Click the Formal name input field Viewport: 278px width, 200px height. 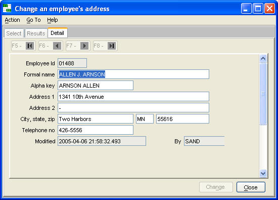point(133,74)
